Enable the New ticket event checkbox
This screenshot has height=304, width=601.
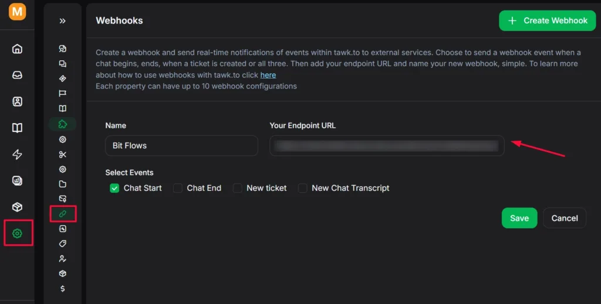click(237, 188)
